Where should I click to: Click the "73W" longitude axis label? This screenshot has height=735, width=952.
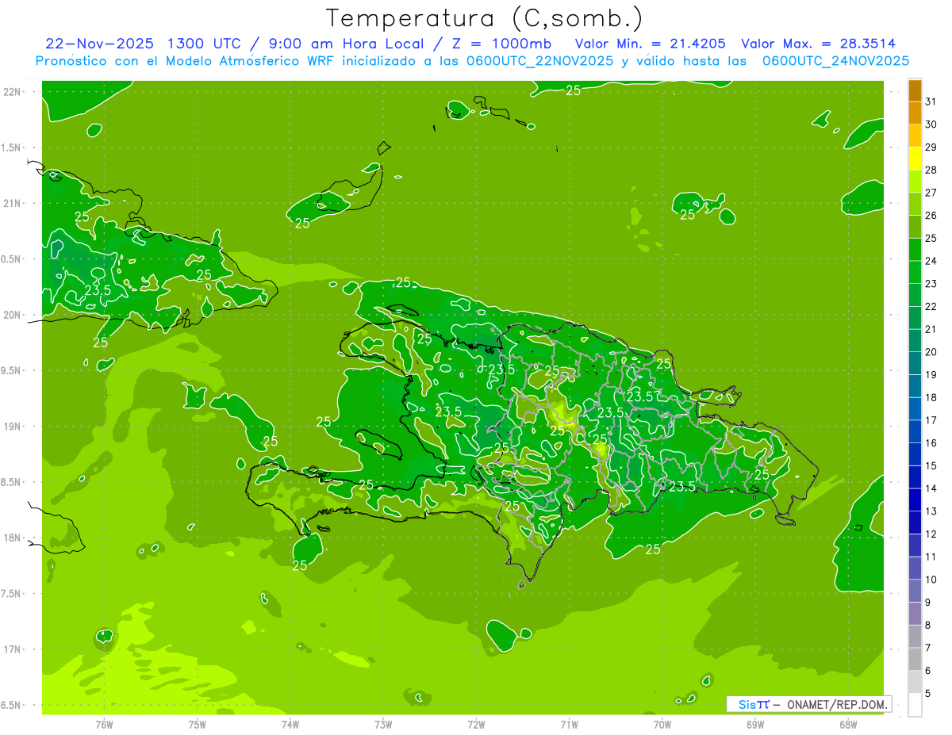(x=383, y=724)
